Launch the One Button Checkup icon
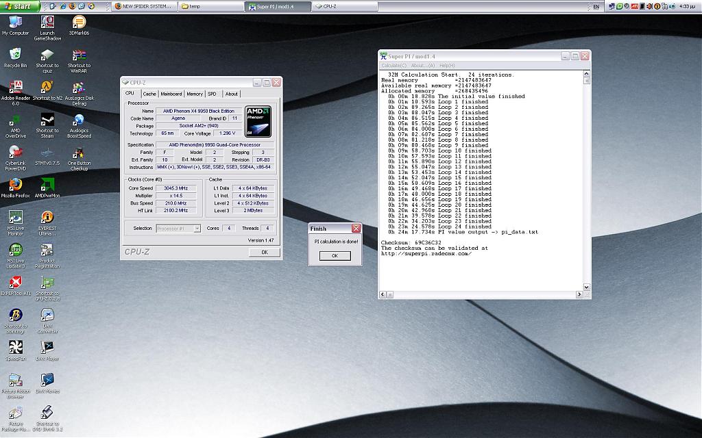Viewport: 702px width, 438px height. tap(80, 158)
